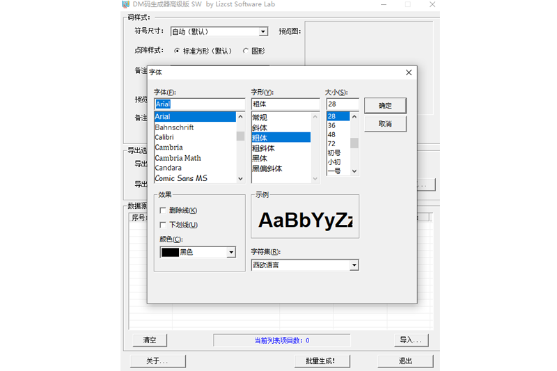Click the 字形 font style input field
Image resolution: width=557 pixels, height=371 pixels.
(x=285, y=104)
